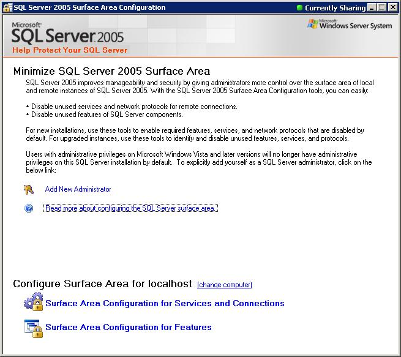Click the green Currently Sharing indicator
This screenshot has height=357, width=401.
point(299,8)
